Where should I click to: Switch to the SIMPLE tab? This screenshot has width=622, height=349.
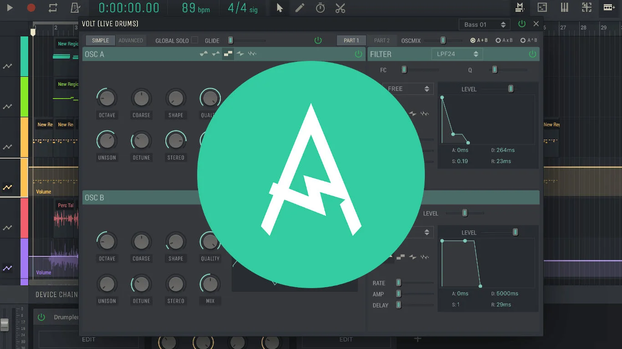coord(100,40)
